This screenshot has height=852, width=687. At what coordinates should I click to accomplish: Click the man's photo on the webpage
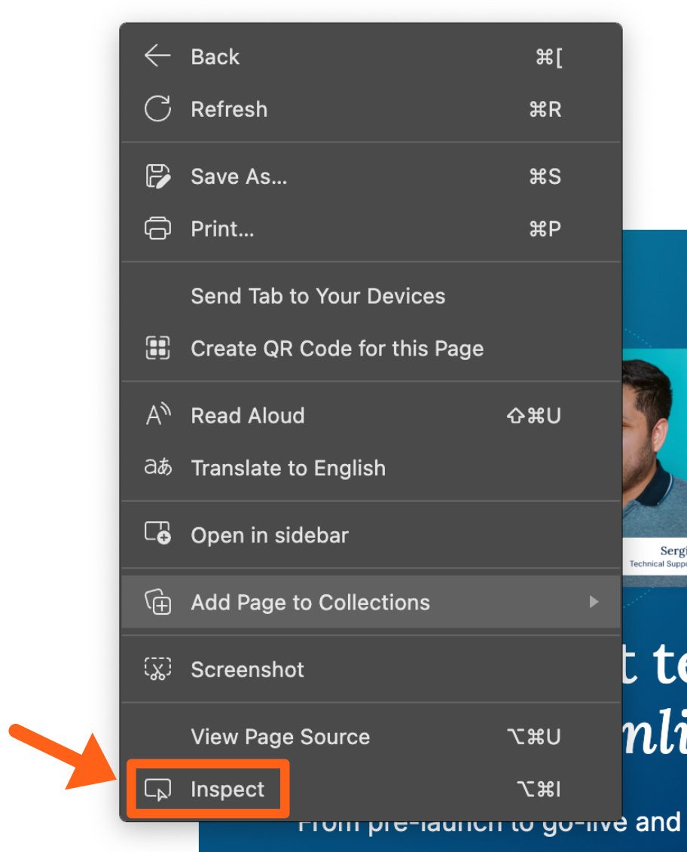(654, 452)
